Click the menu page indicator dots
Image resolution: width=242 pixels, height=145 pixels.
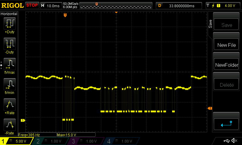click(1, 65)
